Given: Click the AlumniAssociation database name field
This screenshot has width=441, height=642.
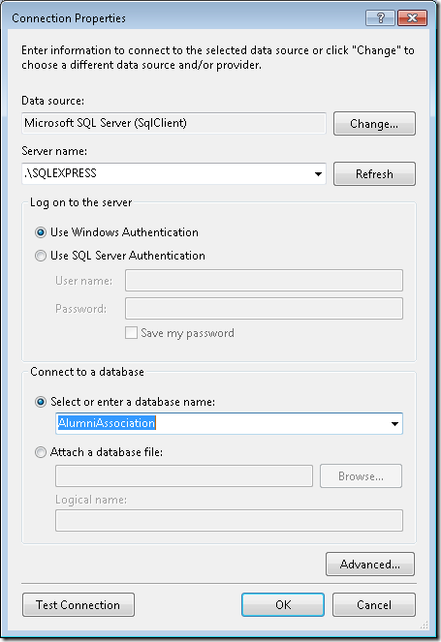Looking at the screenshot, I should (222, 424).
